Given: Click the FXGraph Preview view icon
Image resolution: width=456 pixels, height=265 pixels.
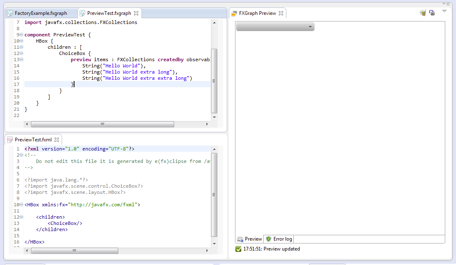Looking at the screenshot, I should [x=234, y=13].
